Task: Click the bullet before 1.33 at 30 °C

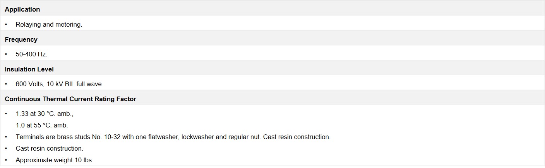Action: [x=6, y=114]
